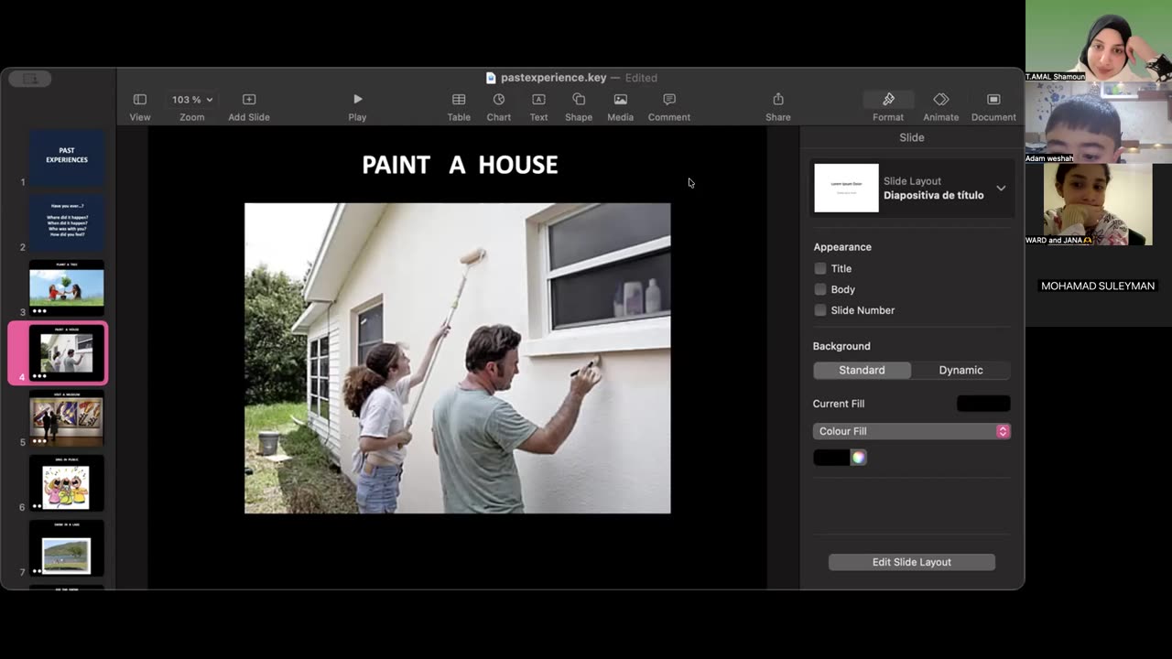Select slide 4 Paint a House thumbnail
This screenshot has width=1172, height=659.
pyautogui.click(x=67, y=353)
